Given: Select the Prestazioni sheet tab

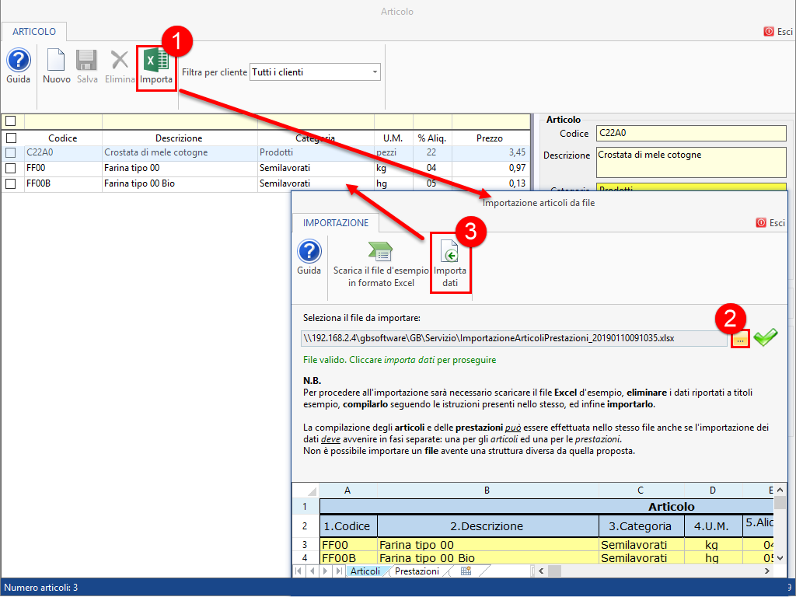Looking at the screenshot, I should point(417,571).
